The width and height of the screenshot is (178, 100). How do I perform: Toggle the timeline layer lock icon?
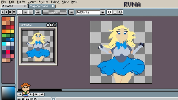pos(23,99)
